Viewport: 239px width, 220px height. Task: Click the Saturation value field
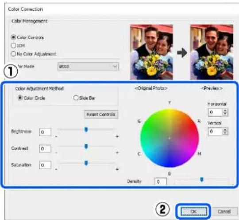point(45,165)
